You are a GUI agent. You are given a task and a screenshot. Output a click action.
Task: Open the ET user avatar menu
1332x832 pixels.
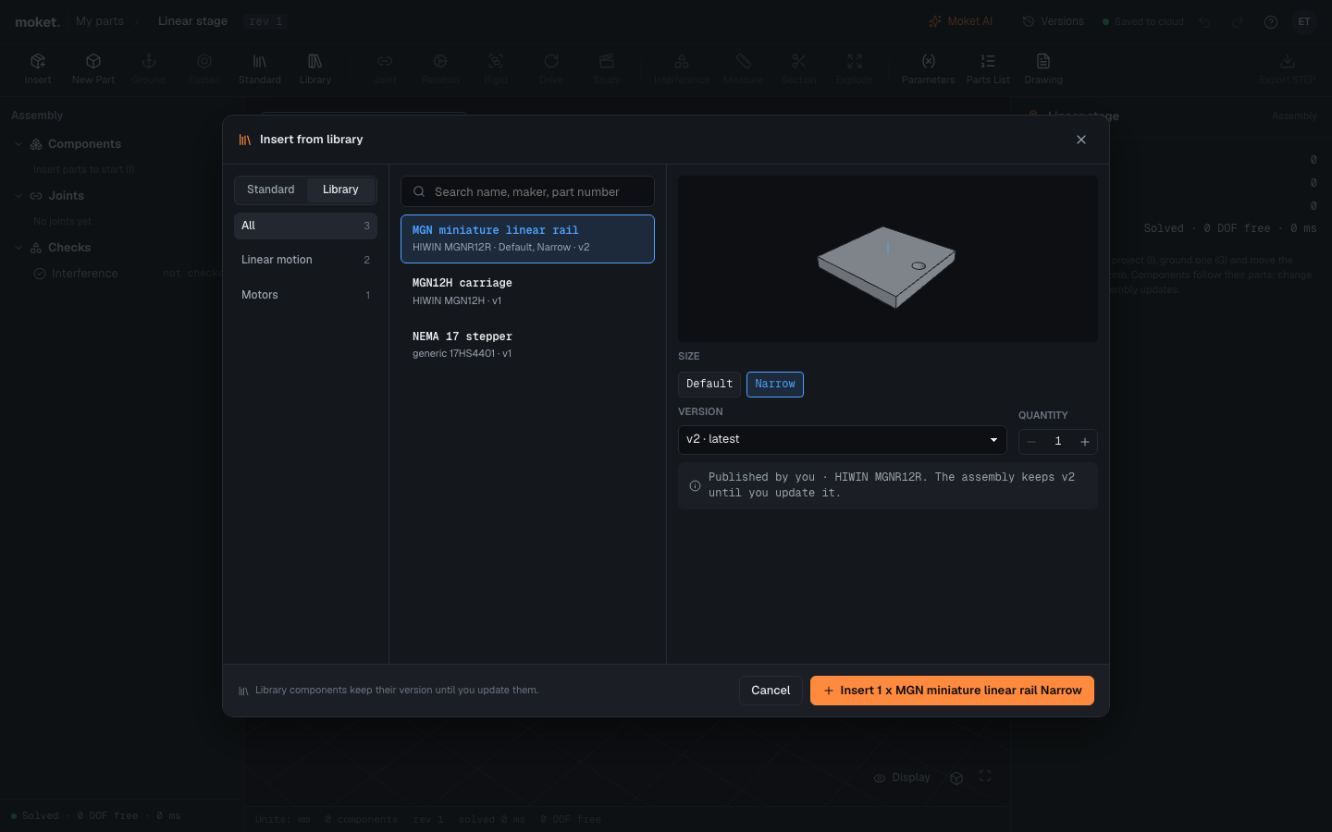(x=1304, y=21)
